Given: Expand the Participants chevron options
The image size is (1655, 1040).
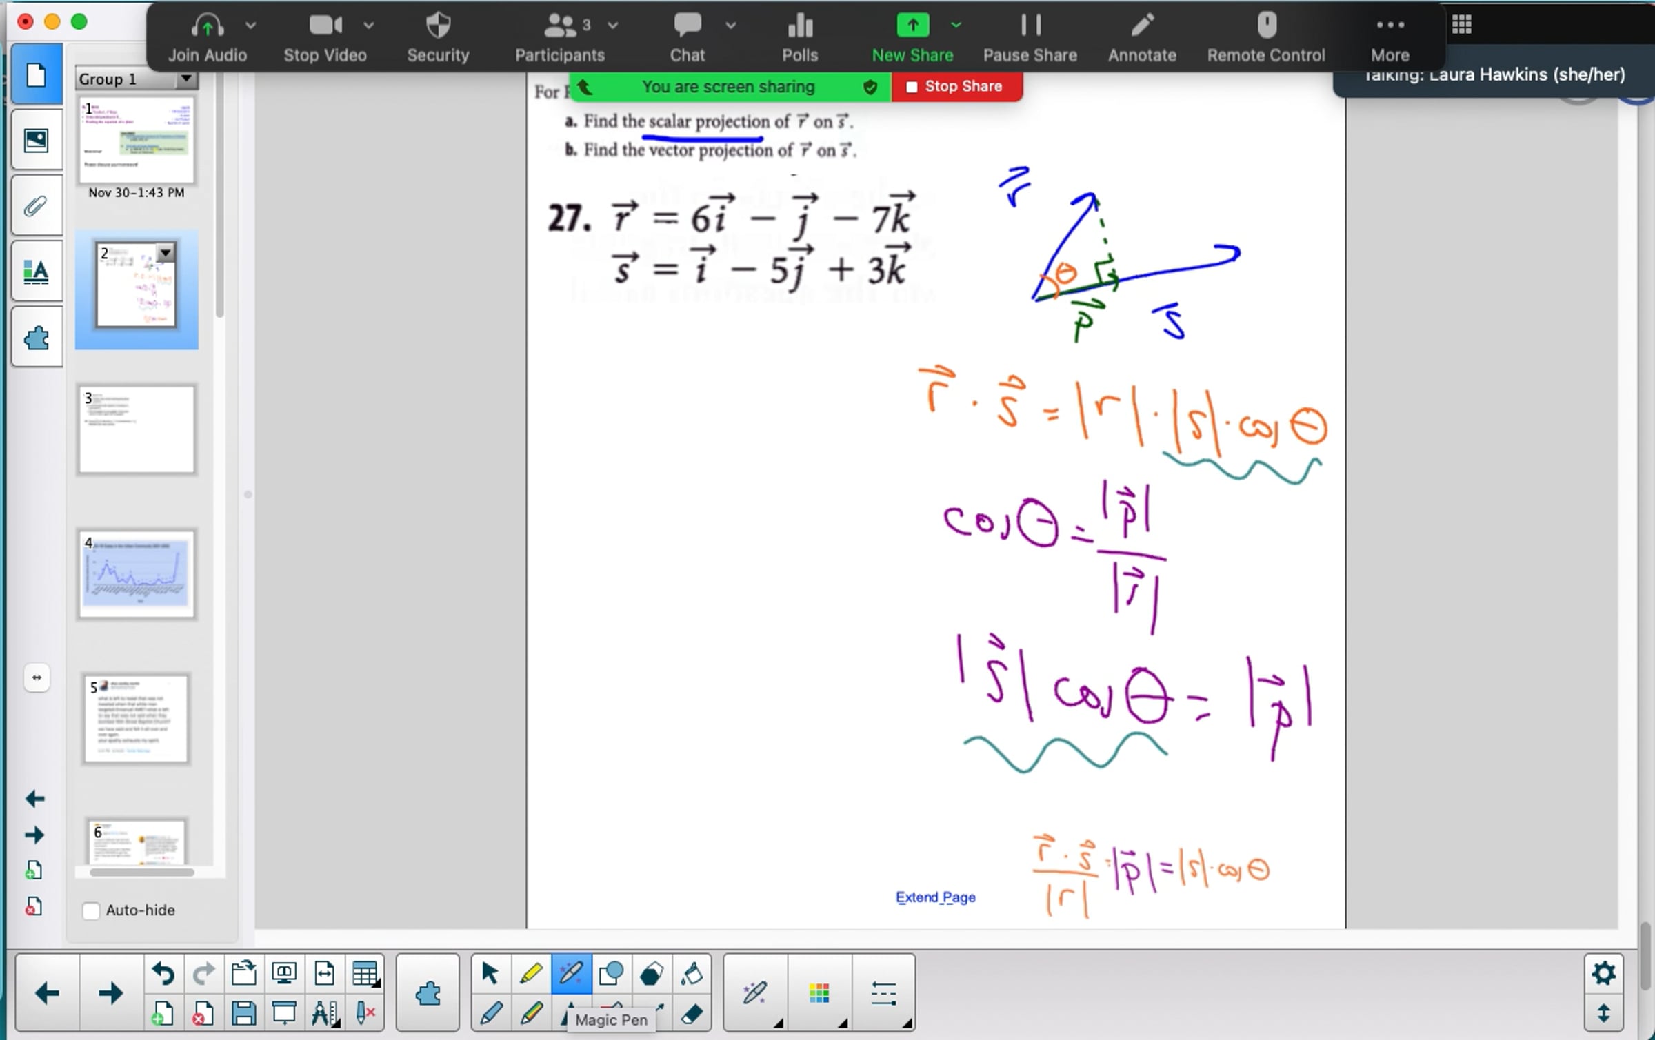Looking at the screenshot, I should click(613, 26).
